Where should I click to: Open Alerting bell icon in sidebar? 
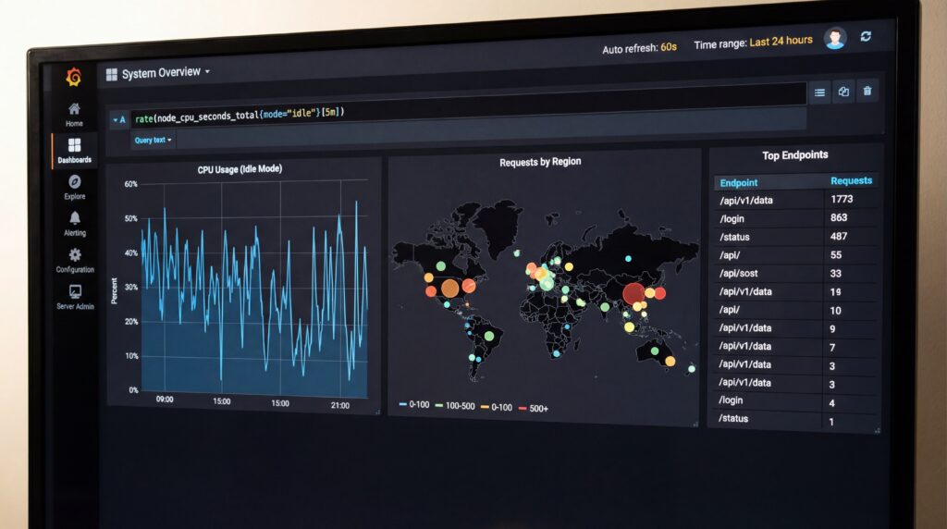tap(75, 220)
